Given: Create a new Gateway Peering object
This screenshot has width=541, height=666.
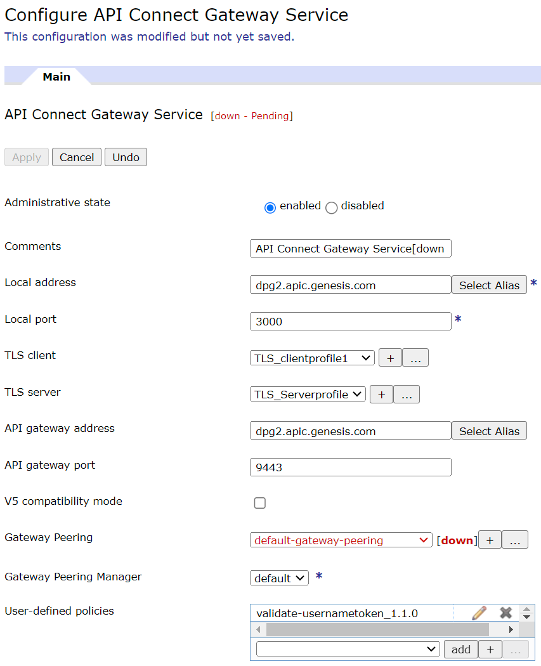Looking at the screenshot, I should pyautogui.click(x=489, y=539).
